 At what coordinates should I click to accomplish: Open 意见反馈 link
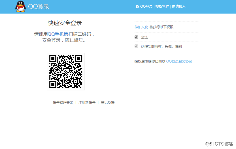tap(108, 103)
